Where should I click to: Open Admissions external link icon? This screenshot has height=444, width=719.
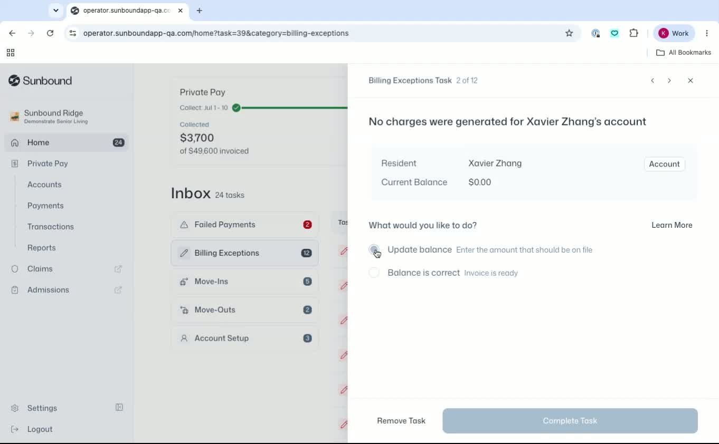point(118,290)
